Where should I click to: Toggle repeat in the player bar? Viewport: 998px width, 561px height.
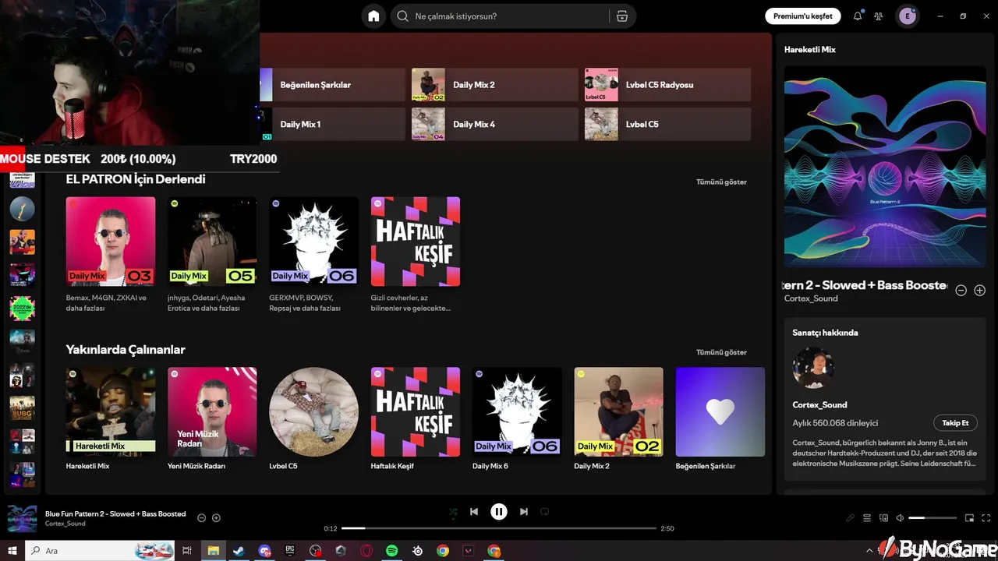[x=545, y=512]
